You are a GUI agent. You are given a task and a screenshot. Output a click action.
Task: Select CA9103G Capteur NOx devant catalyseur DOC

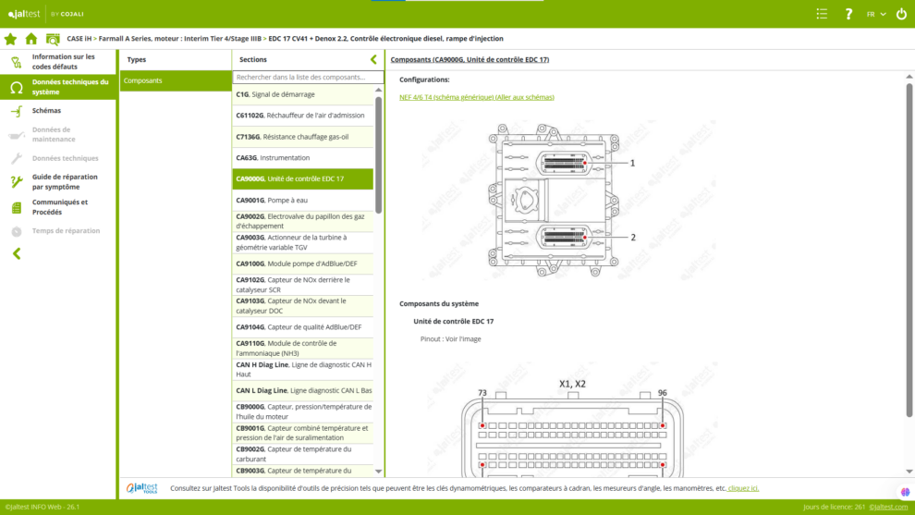[x=303, y=306]
